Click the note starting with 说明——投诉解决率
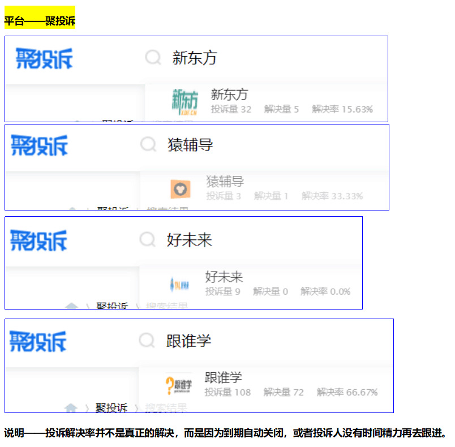The width and height of the screenshot is (455, 447). coord(225,433)
